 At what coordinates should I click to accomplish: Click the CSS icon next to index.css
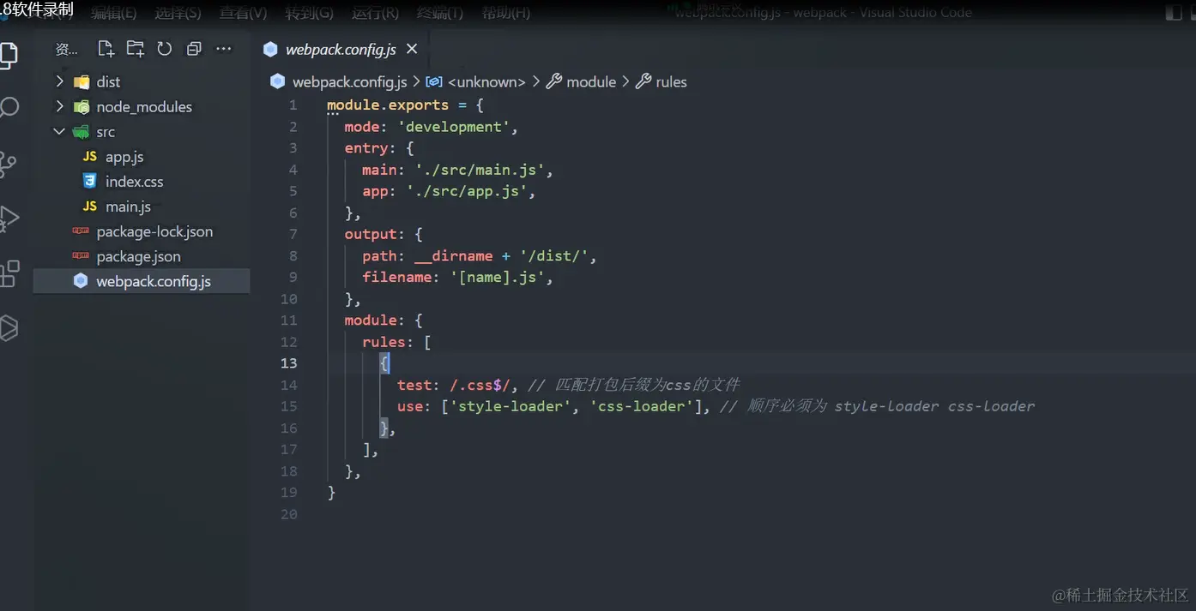(89, 181)
